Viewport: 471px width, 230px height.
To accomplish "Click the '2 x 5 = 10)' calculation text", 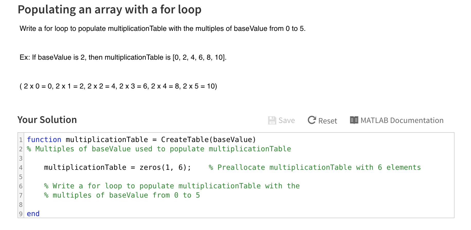I will point(200,86).
